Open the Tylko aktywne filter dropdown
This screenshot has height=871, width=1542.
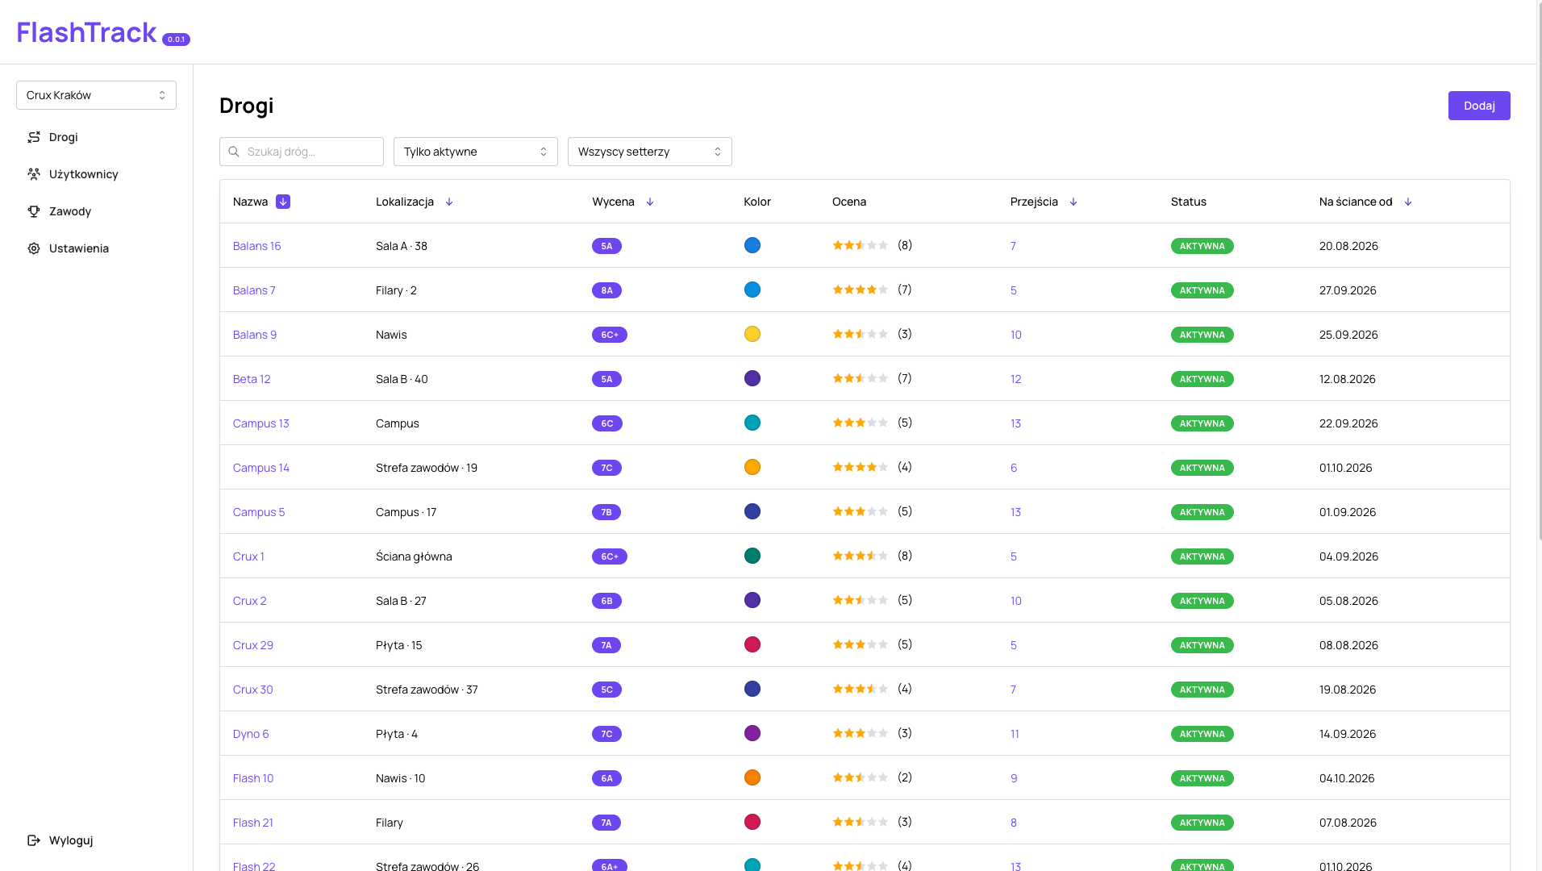click(x=476, y=152)
